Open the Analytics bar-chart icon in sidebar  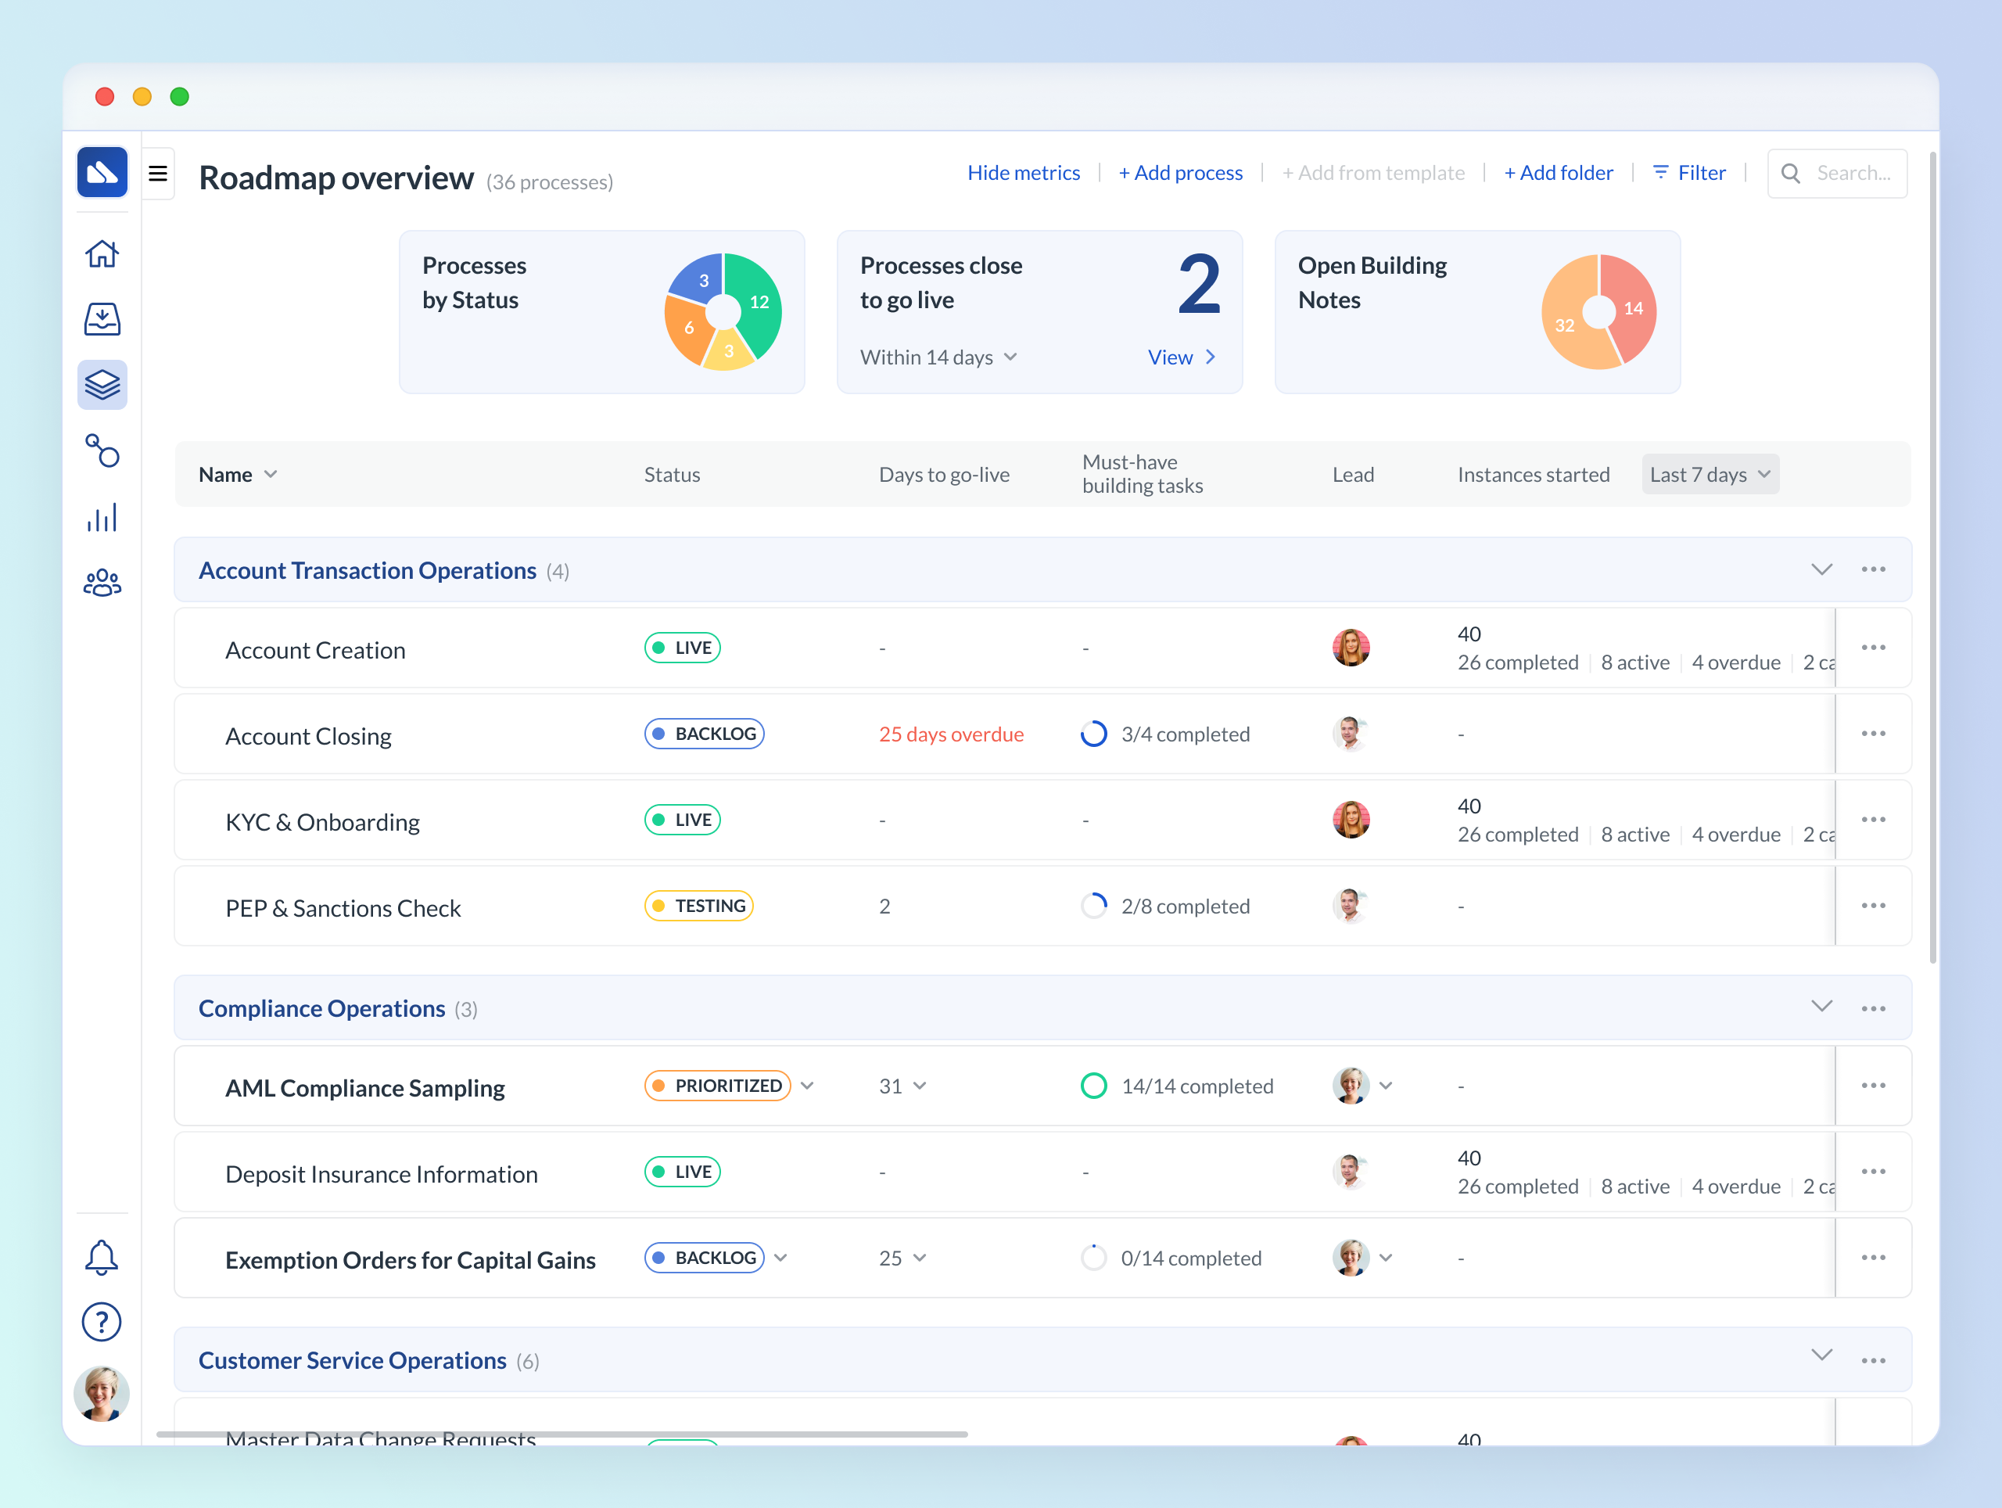point(102,517)
